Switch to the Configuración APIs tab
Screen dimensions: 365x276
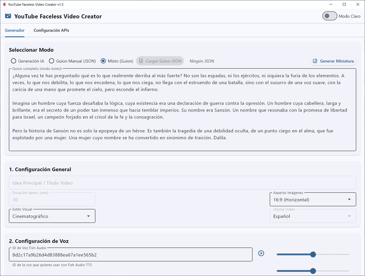51,30
